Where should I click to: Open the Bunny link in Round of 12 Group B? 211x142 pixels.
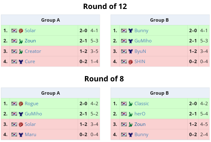coord(141,31)
